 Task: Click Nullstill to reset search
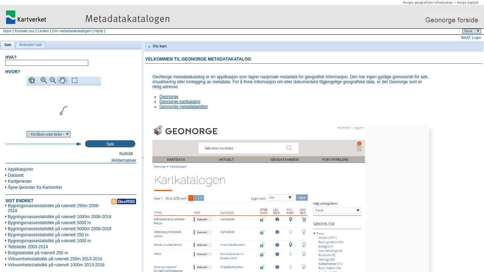tap(126, 154)
